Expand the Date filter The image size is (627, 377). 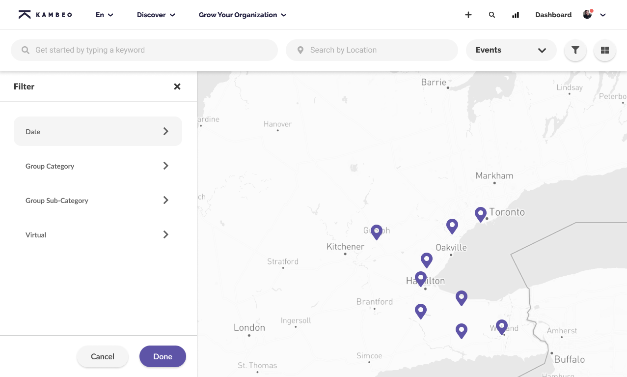98,131
